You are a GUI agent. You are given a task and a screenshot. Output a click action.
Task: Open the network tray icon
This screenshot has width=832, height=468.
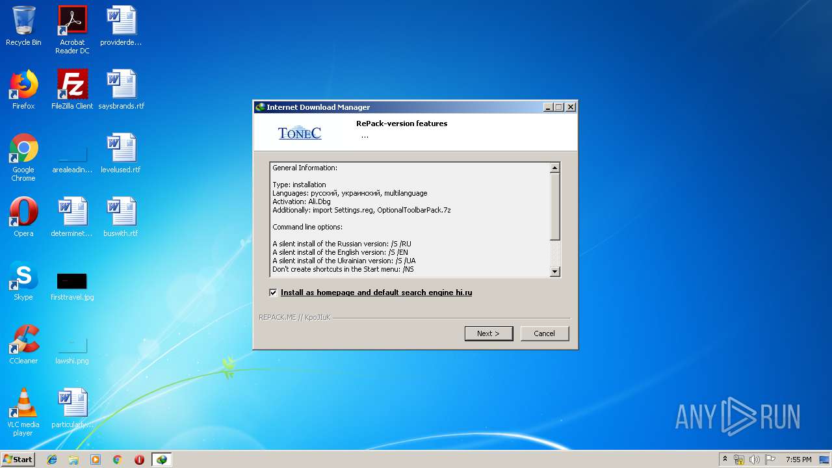point(739,460)
